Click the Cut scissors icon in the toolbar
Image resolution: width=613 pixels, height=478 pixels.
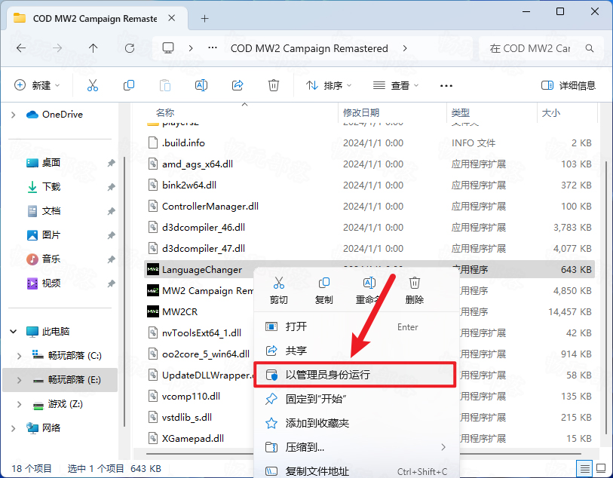pos(93,85)
